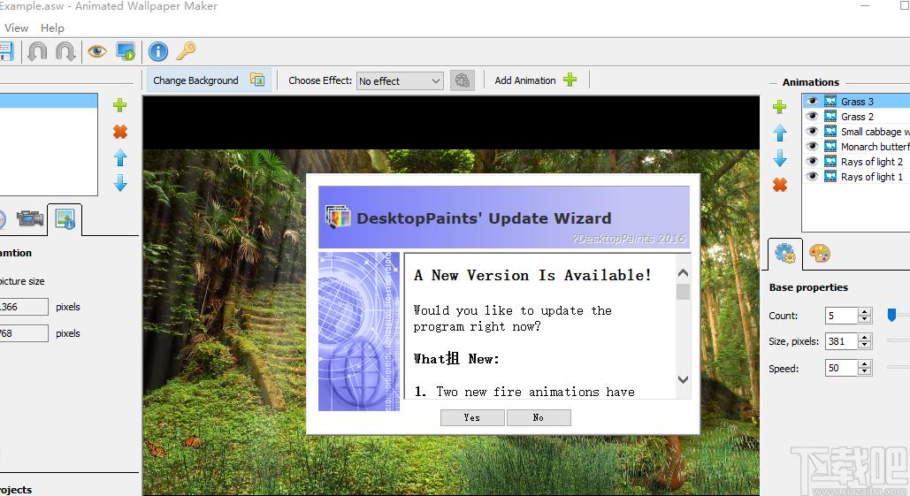Open the Help menu
Image resolution: width=910 pixels, height=496 pixels.
52,28
